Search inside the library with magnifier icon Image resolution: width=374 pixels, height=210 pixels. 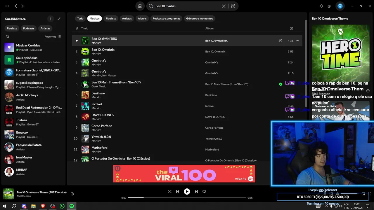(x=8, y=36)
